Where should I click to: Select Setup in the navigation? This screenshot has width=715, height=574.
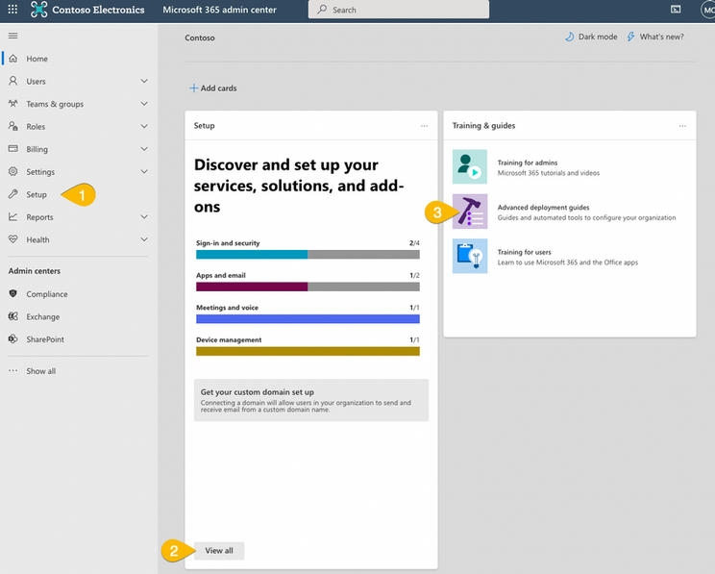click(x=79, y=194)
